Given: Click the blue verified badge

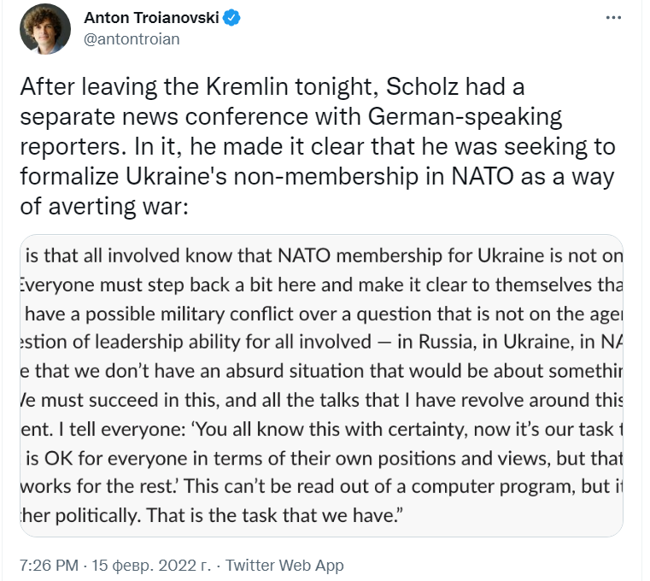Looking at the screenshot, I should 233,18.
